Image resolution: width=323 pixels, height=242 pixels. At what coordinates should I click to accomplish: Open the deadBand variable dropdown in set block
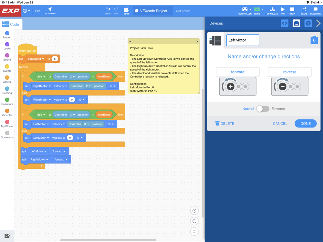[36, 59]
